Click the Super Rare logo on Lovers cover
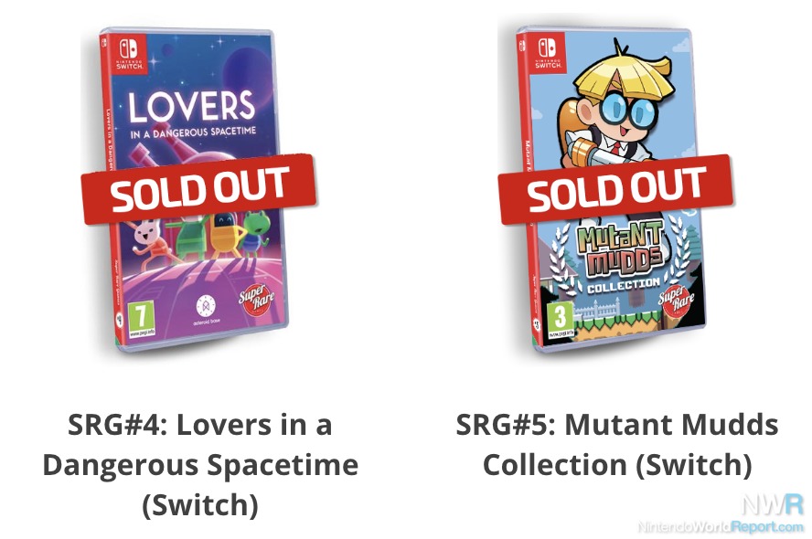Image resolution: width=812 pixels, height=539 pixels. pos(256,300)
